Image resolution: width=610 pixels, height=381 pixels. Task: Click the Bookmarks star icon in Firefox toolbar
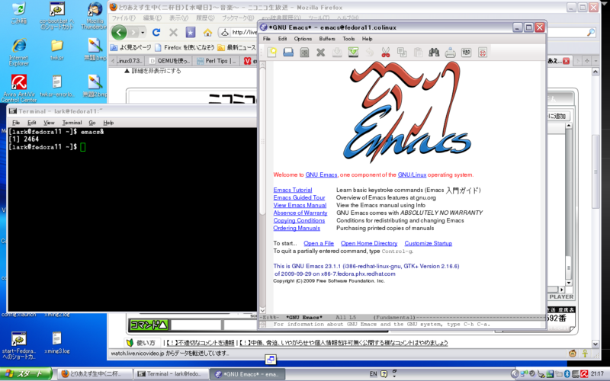click(x=190, y=32)
